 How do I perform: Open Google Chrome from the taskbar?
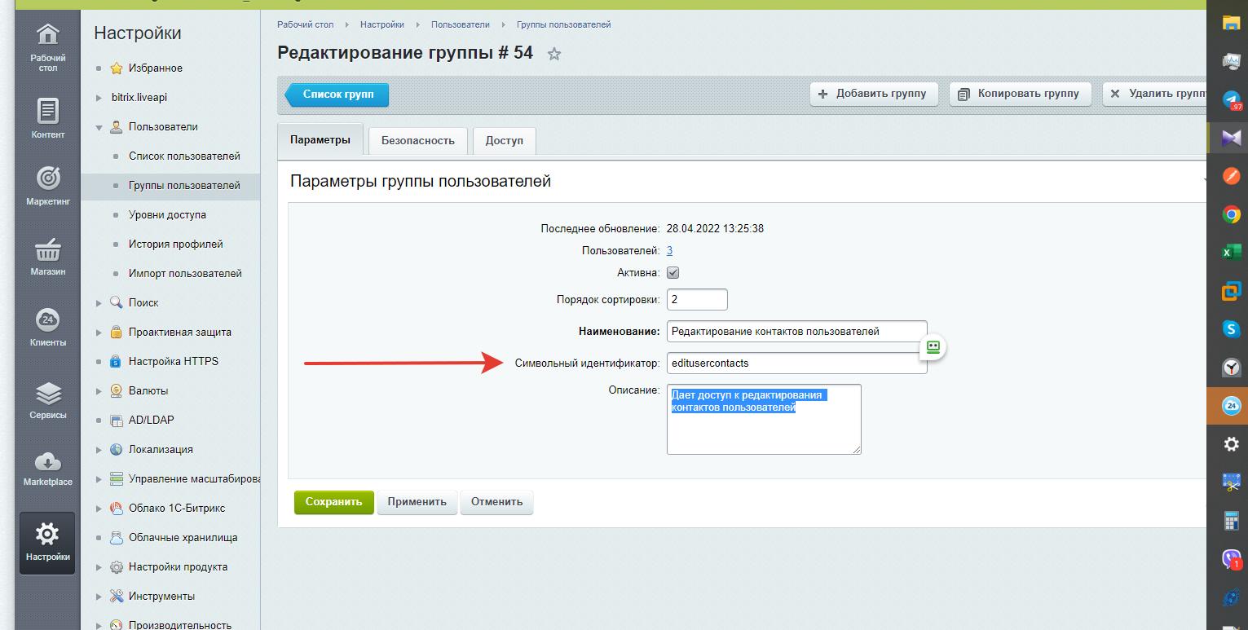[1231, 214]
